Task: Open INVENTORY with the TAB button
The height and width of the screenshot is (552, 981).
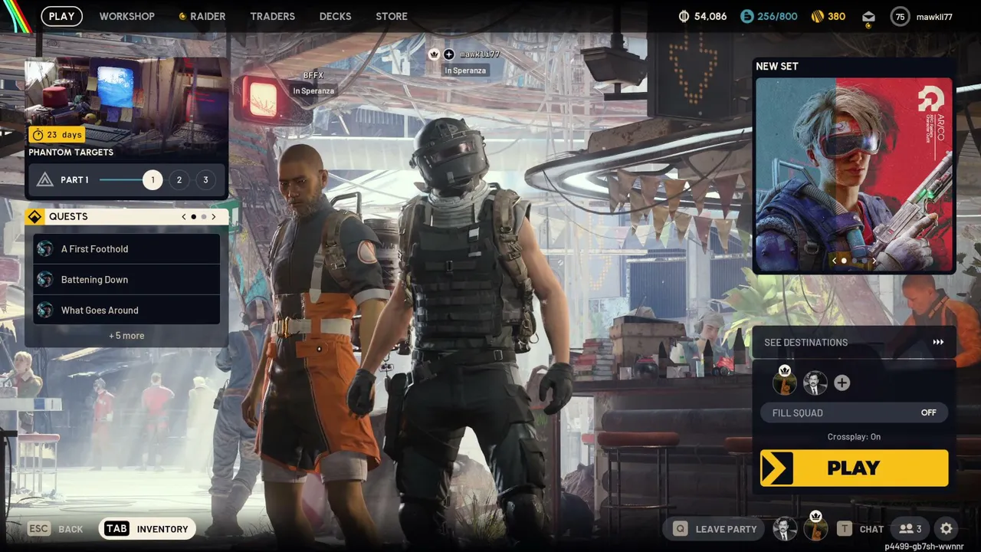Action: click(x=147, y=528)
